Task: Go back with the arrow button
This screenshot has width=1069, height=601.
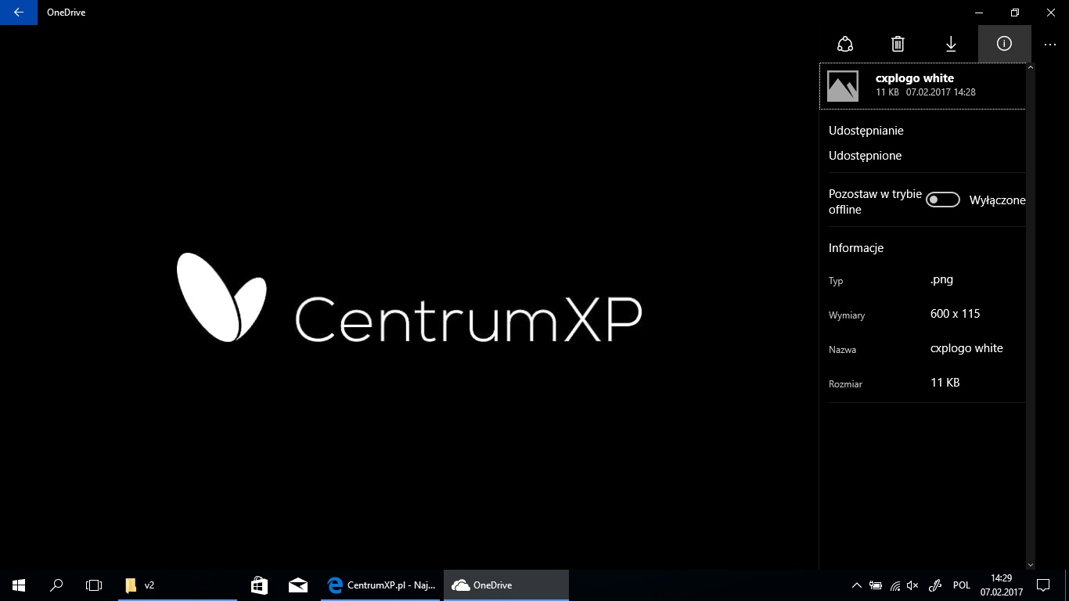Action: pos(19,13)
